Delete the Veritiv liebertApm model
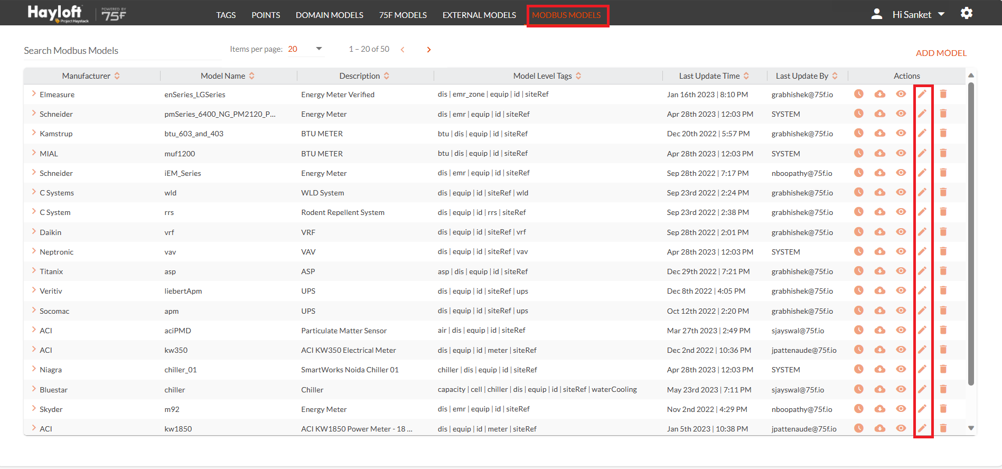This screenshot has width=1002, height=469. click(x=943, y=290)
